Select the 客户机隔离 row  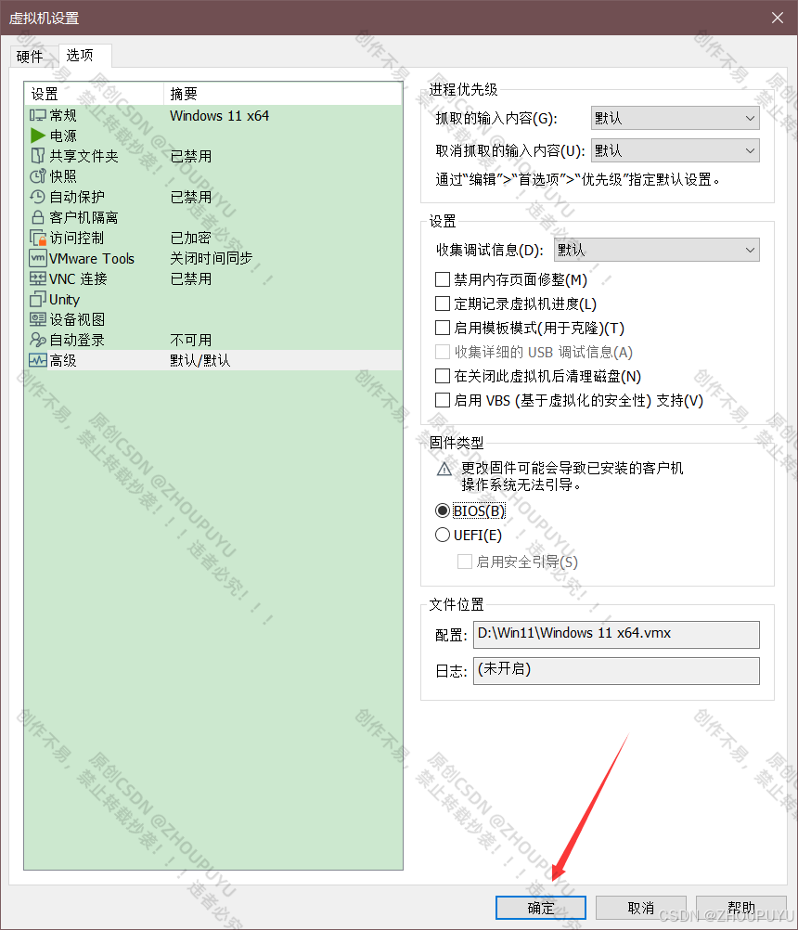(213, 217)
